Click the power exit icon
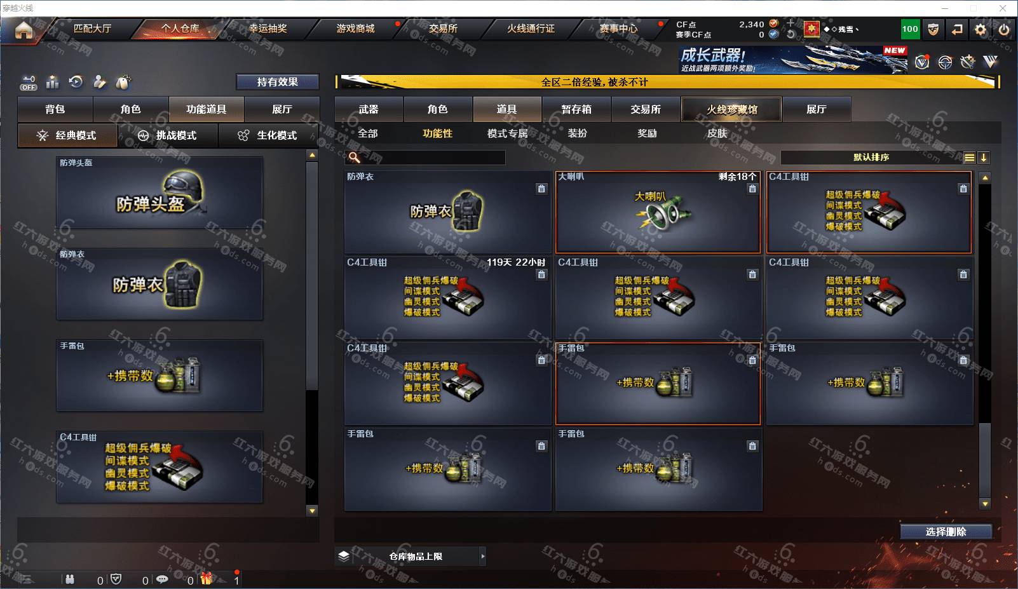Viewport: 1018px width, 589px height. 1004,29
